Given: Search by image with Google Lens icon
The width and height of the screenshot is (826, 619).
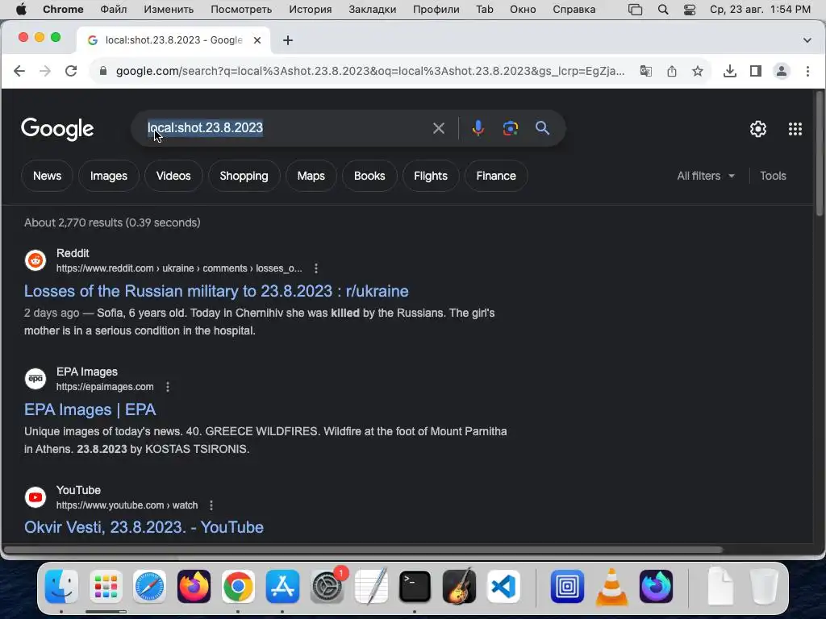Looking at the screenshot, I should pyautogui.click(x=510, y=128).
